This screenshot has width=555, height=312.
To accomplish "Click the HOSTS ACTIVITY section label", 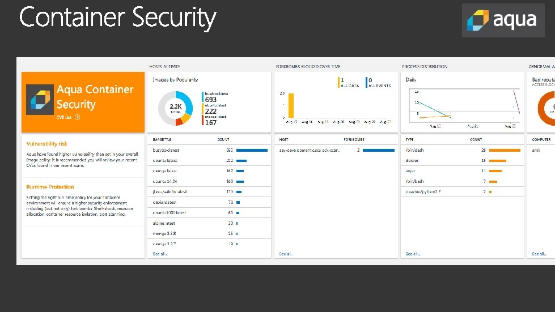I will [x=164, y=66].
